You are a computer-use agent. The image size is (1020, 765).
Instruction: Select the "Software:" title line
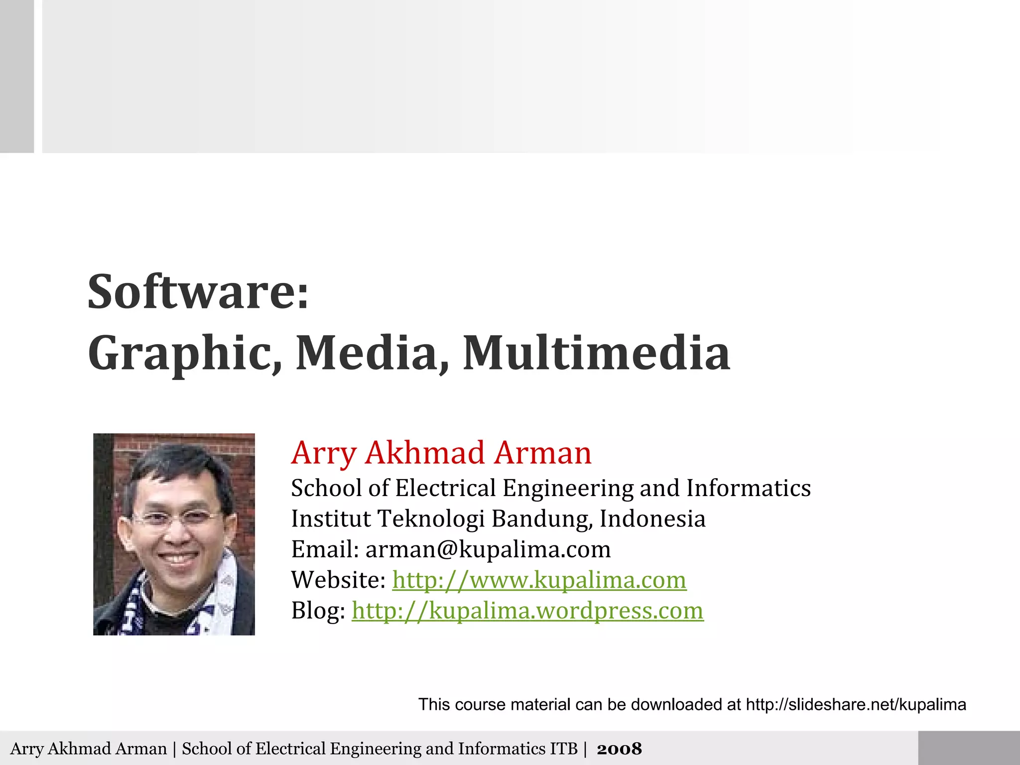[198, 292]
